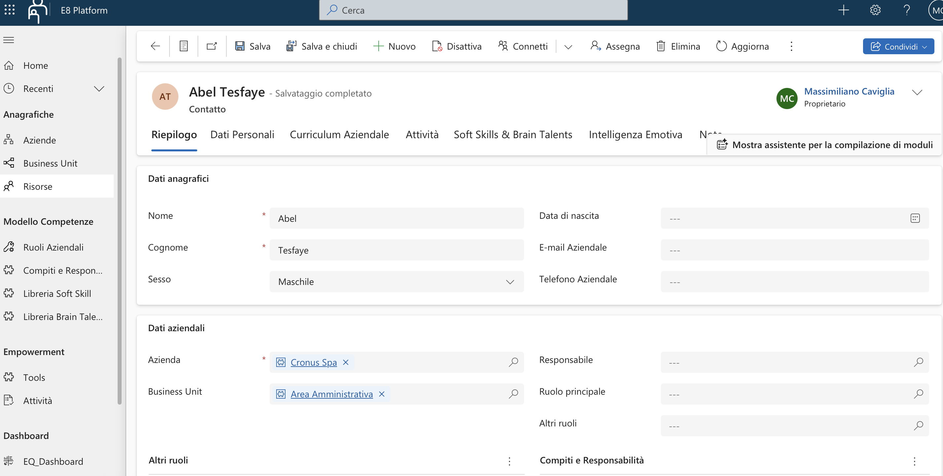The width and height of the screenshot is (943, 476).
Task: Open more commands vertical ellipsis in toolbar
Action: [x=791, y=46]
